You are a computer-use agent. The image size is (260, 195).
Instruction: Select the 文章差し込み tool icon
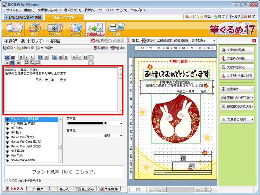96,29
